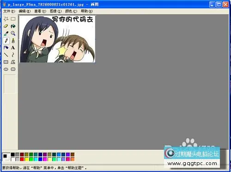This screenshot has width=231, height=172.
Task: Pick the dark purple swatch
Action: [x=45, y=154]
